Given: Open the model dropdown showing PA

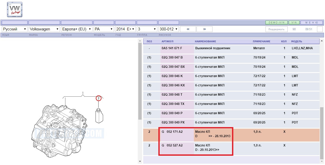Looking at the screenshot, I should tap(104, 29).
